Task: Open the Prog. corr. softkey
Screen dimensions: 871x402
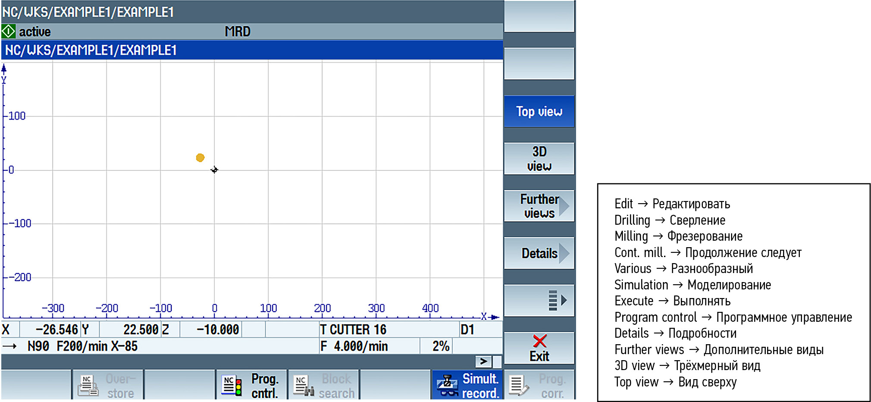Action: (539, 385)
